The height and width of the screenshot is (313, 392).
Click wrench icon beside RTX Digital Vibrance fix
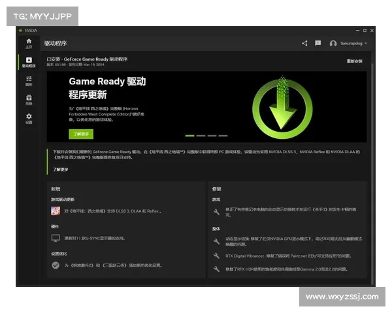217,256
